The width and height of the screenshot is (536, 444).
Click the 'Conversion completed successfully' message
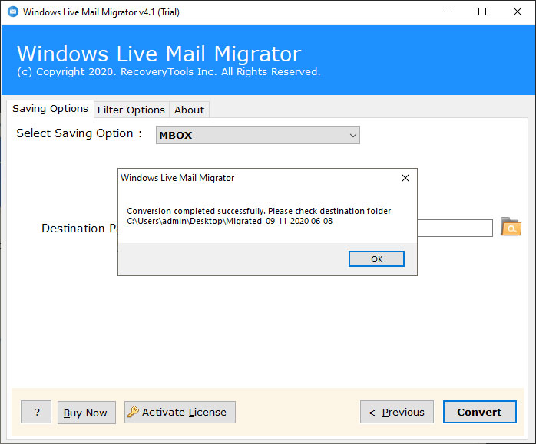[x=259, y=211]
